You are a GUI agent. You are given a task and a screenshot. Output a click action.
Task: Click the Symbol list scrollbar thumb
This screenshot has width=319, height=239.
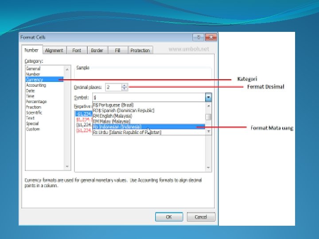[208, 117]
